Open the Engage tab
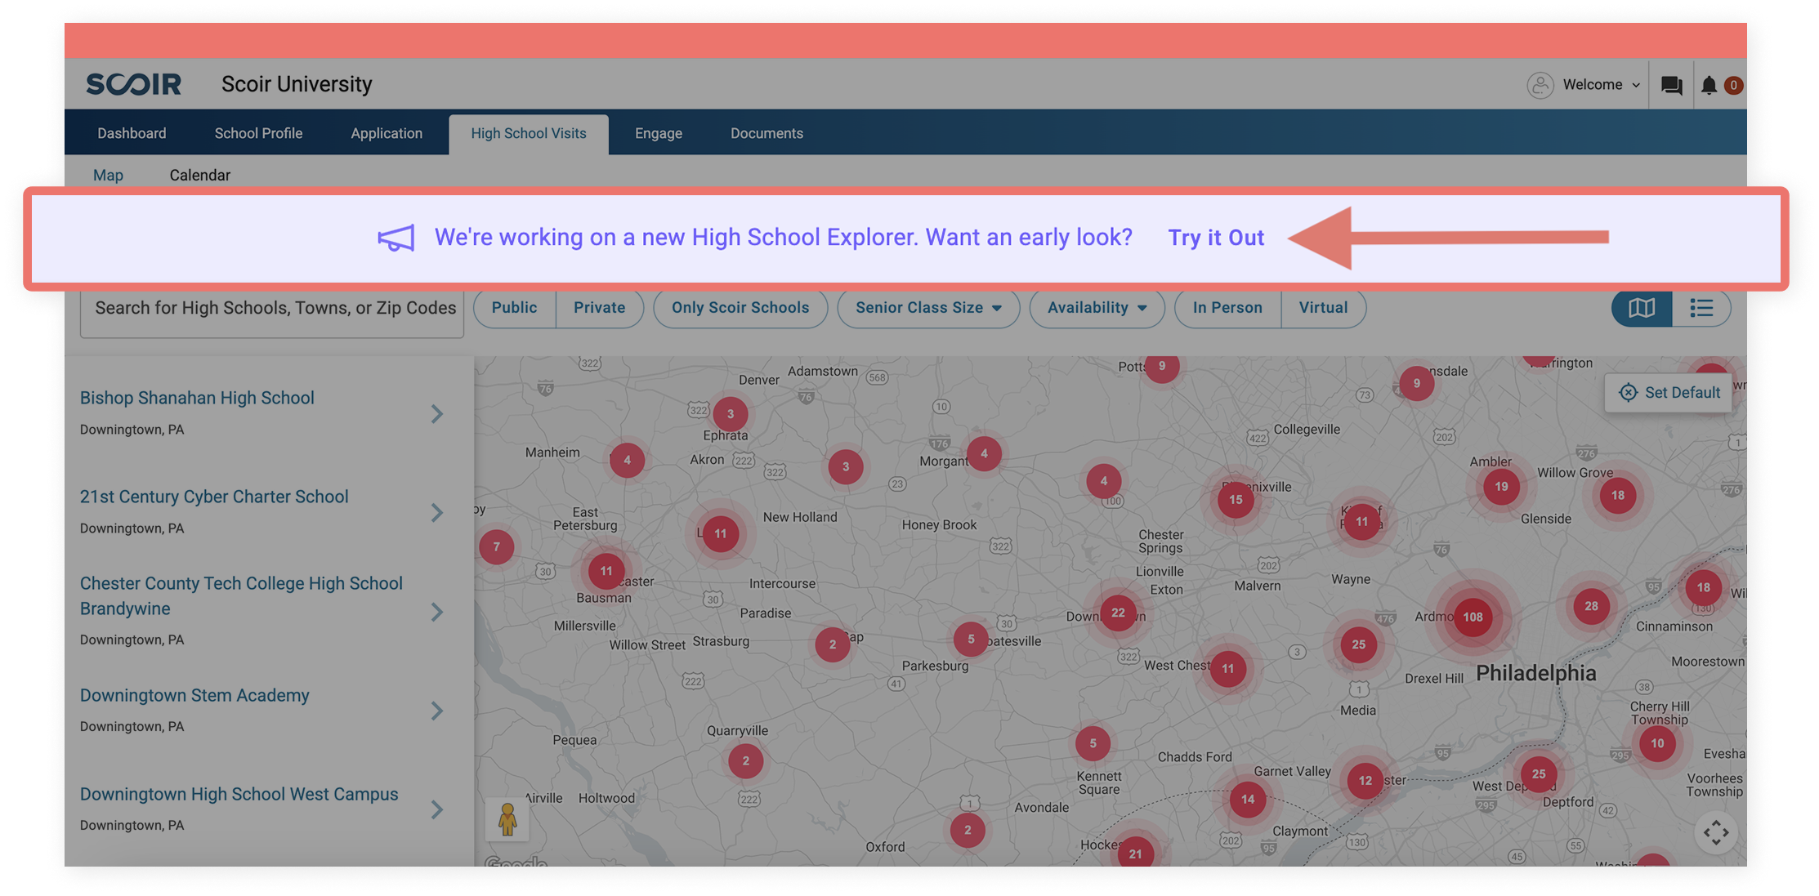The height and width of the screenshot is (896, 1819). click(x=659, y=133)
